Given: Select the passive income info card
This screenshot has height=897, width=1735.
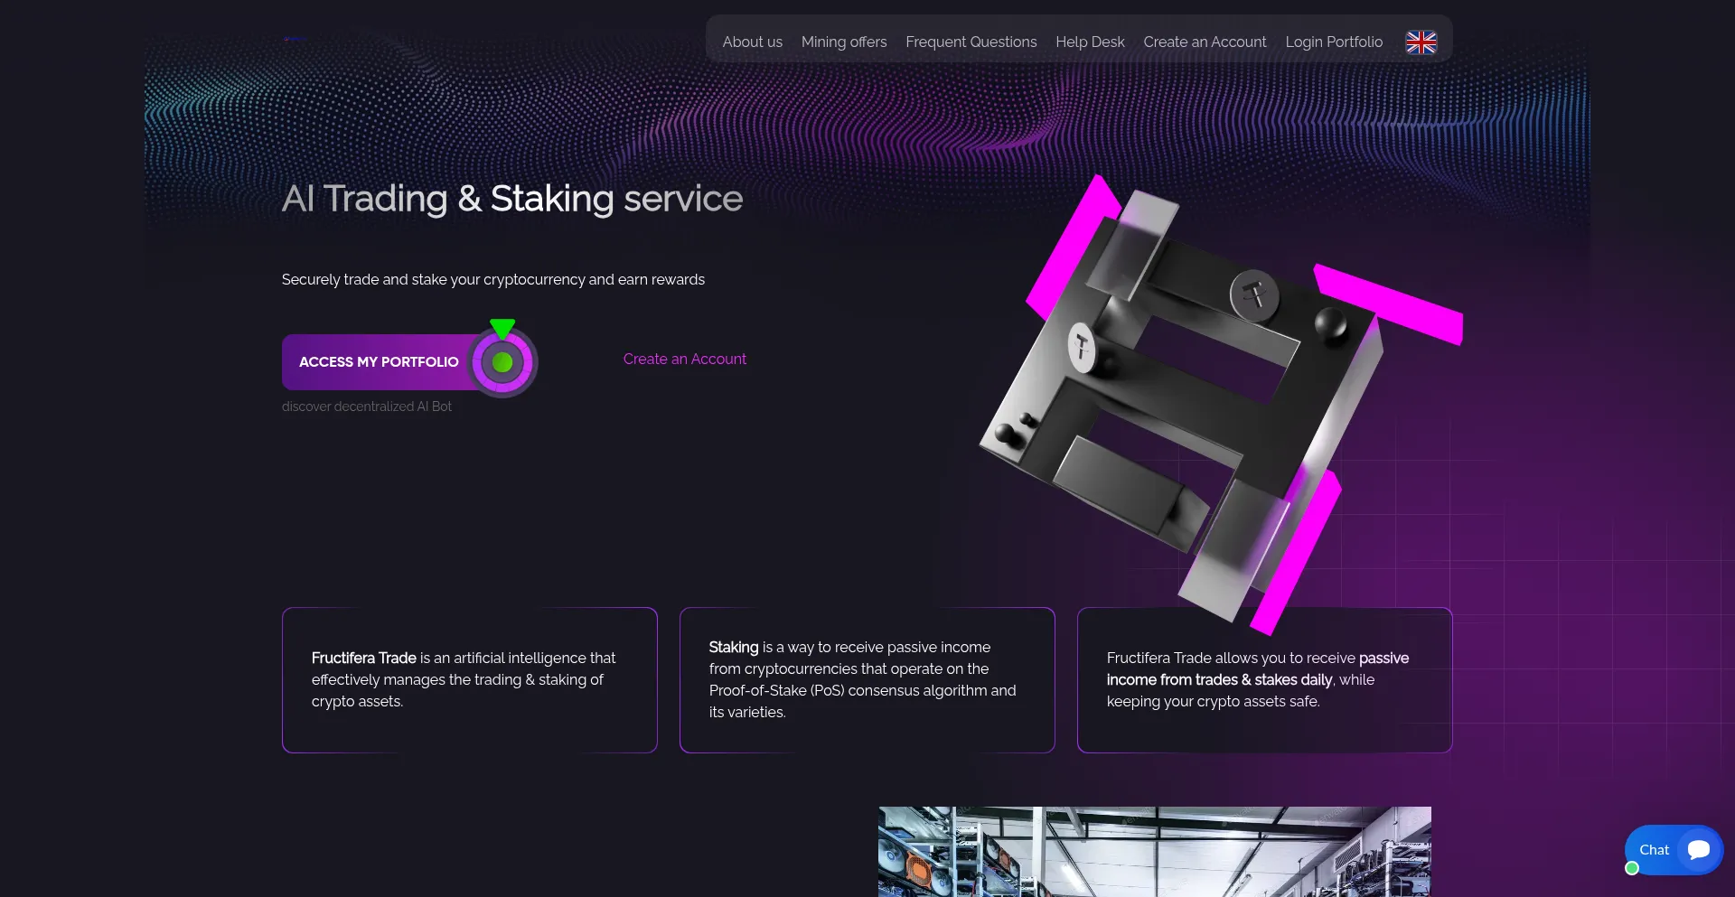Looking at the screenshot, I should (1265, 680).
